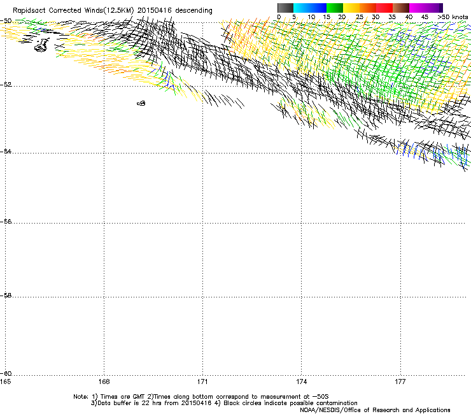Click the '177' longitude axis label
471x414 pixels.
[x=400, y=382]
